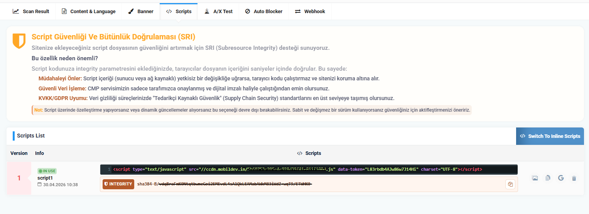Click the Scripts List heading
Image resolution: width=589 pixels, height=214 pixels.
pyautogui.click(x=31, y=136)
